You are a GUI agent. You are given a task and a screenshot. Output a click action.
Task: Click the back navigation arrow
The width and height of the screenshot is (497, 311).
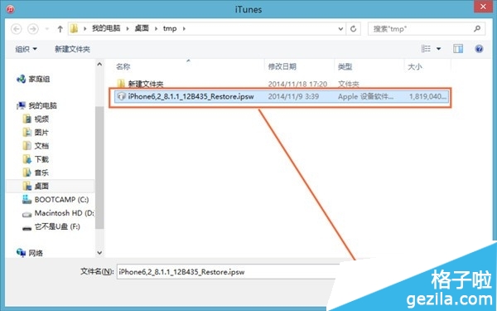(17, 29)
